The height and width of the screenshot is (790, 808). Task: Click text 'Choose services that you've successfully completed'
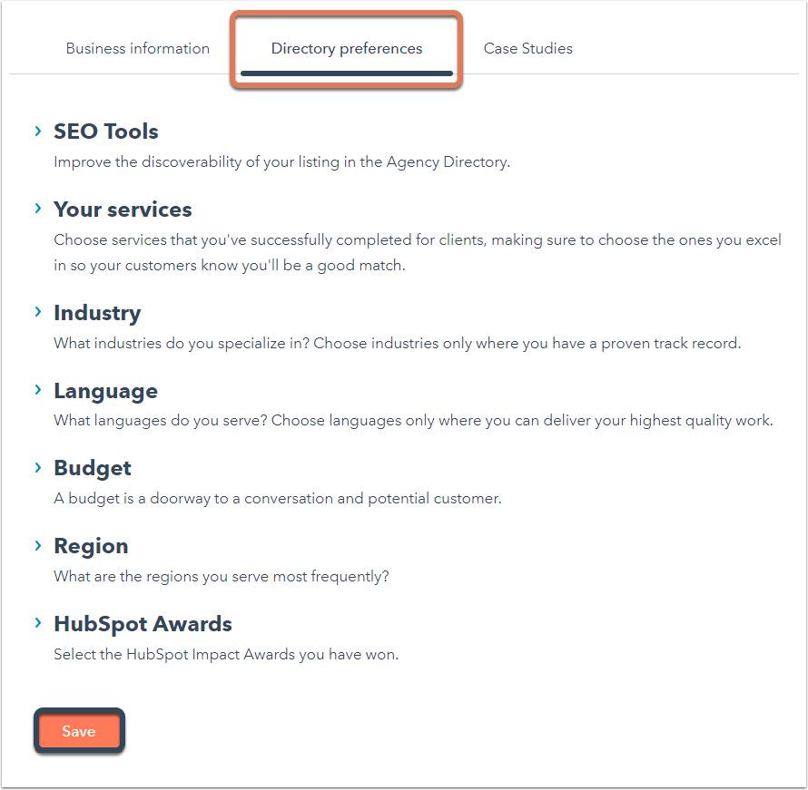232,240
